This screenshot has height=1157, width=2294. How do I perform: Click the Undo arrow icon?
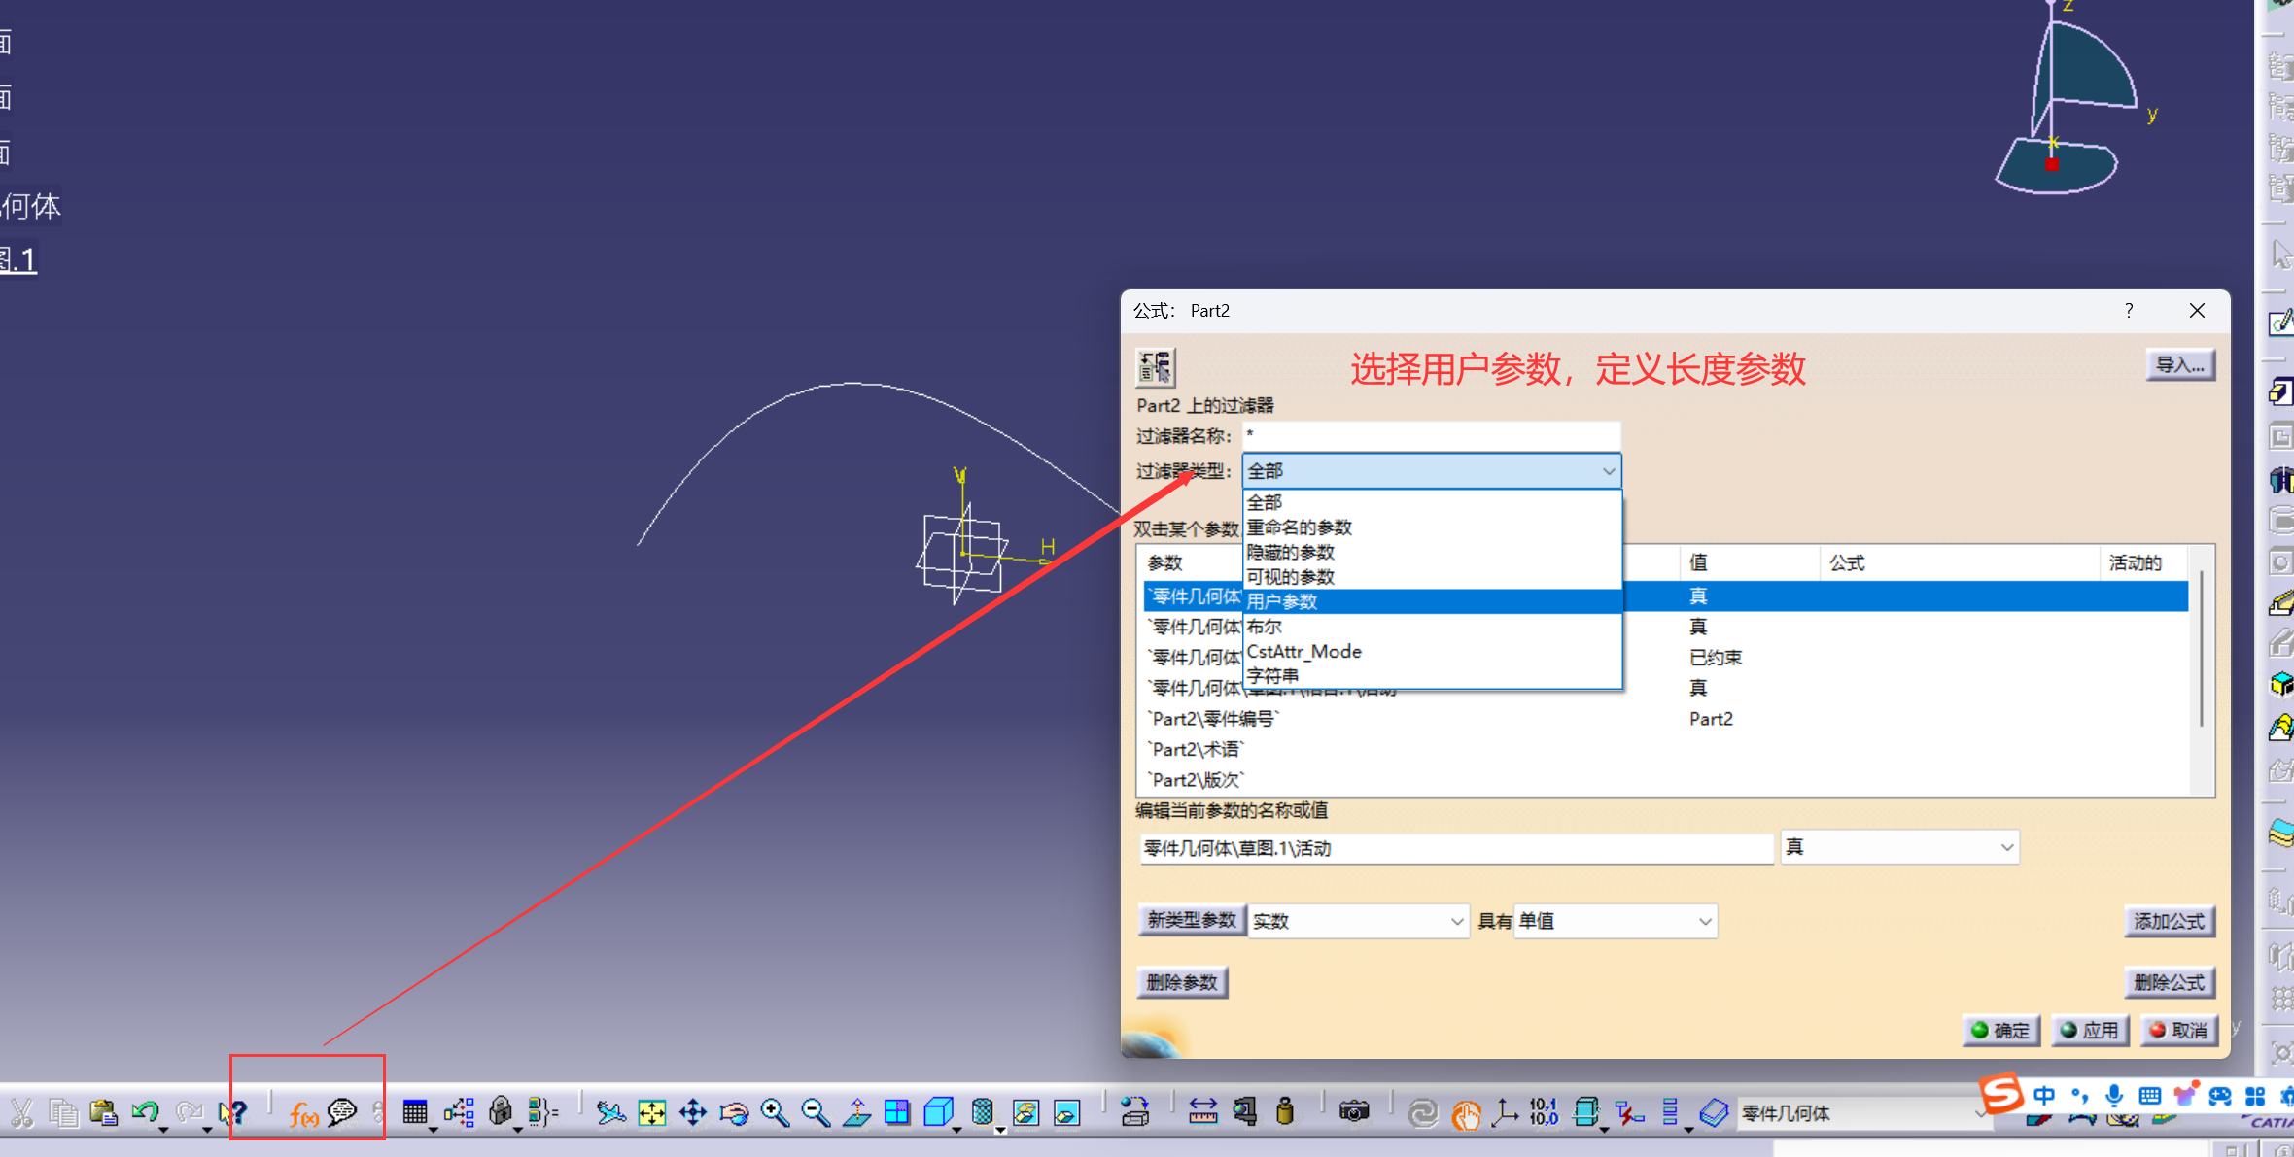(x=145, y=1112)
